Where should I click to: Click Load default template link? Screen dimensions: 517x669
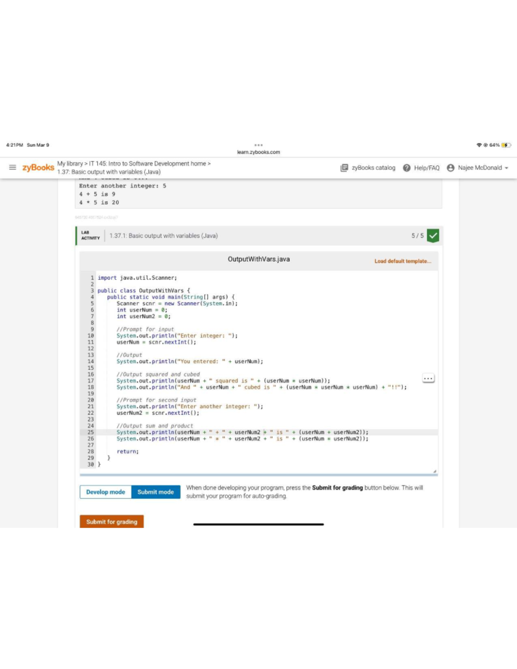pyautogui.click(x=402, y=261)
